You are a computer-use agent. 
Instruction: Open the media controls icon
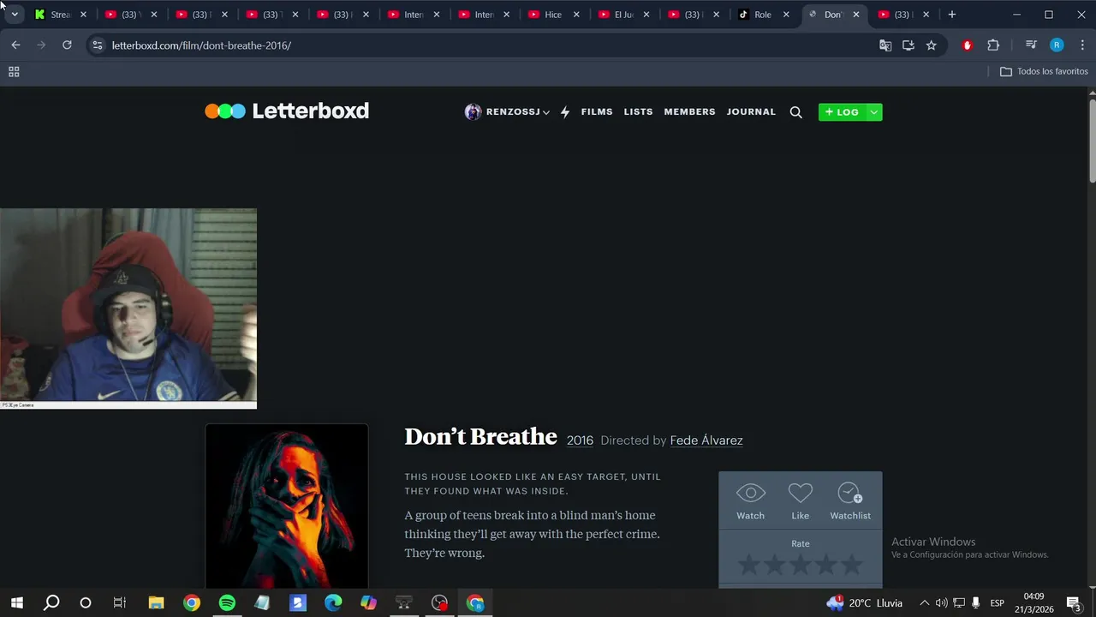click(x=1031, y=45)
